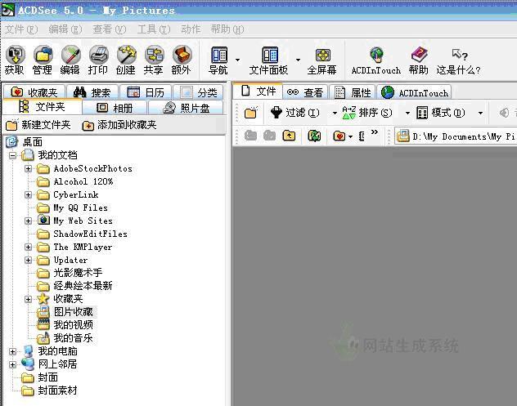
Task: Click the 新建文件夹 (New folder) button
Action: click(38, 125)
